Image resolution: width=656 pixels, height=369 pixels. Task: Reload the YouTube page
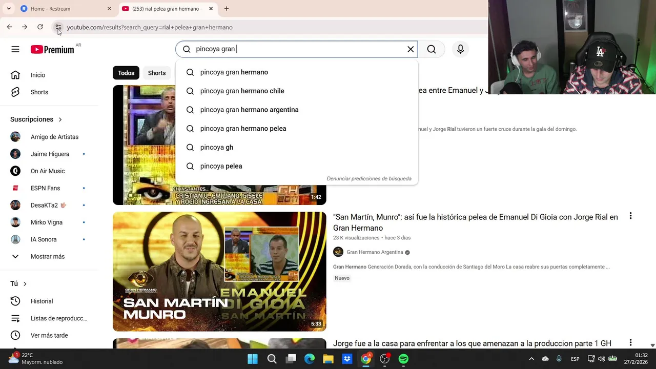(x=40, y=27)
